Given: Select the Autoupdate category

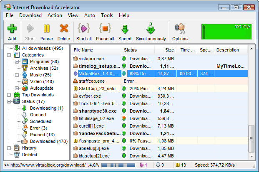Looking at the screenshot, I should pos(42,88).
